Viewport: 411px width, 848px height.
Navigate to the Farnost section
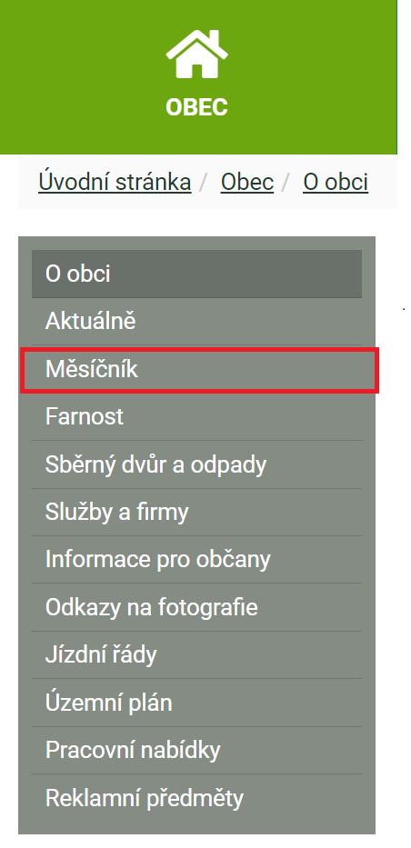[x=196, y=417]
